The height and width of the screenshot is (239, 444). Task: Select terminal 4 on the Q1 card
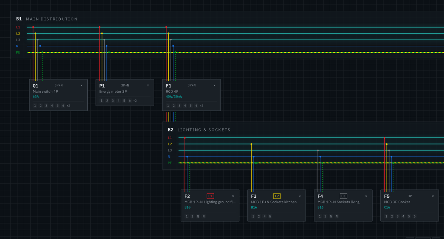click(x=52, y=106)
